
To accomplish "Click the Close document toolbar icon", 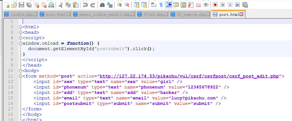I will 36,5.
